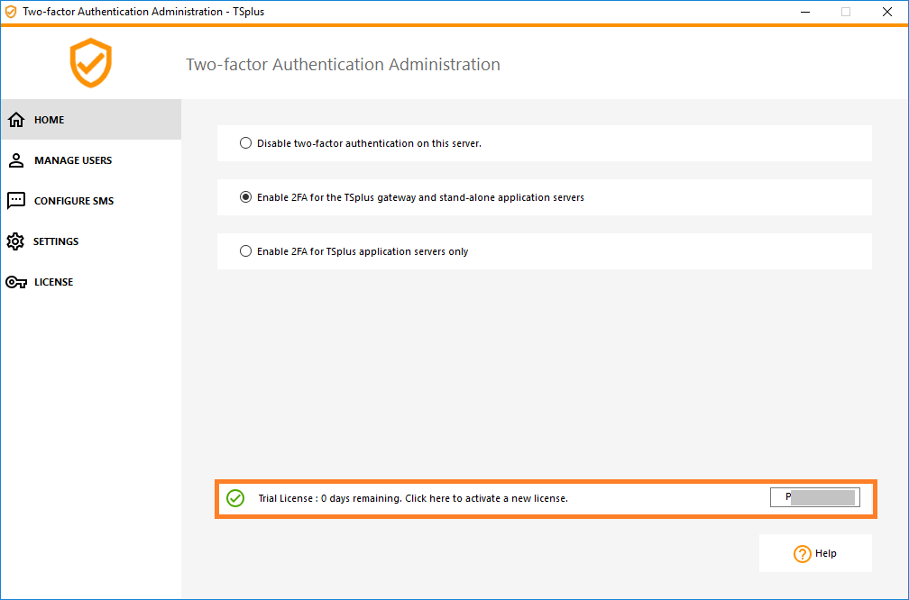Click the key icon next to License
909x600 pixels.
click(16, 281)
